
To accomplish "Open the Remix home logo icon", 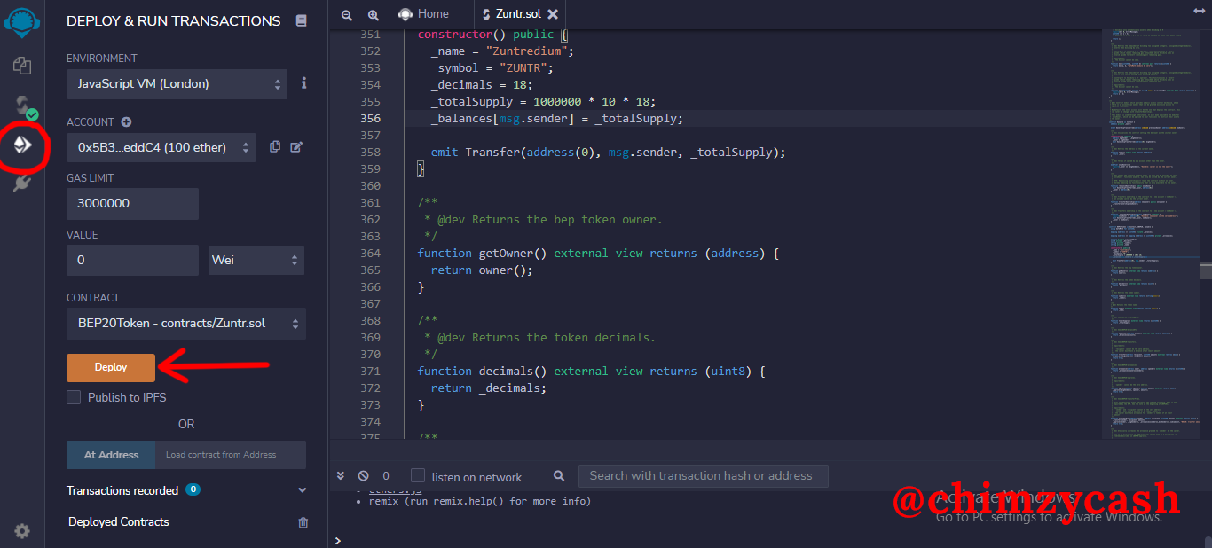I will (x=22, y=24).
